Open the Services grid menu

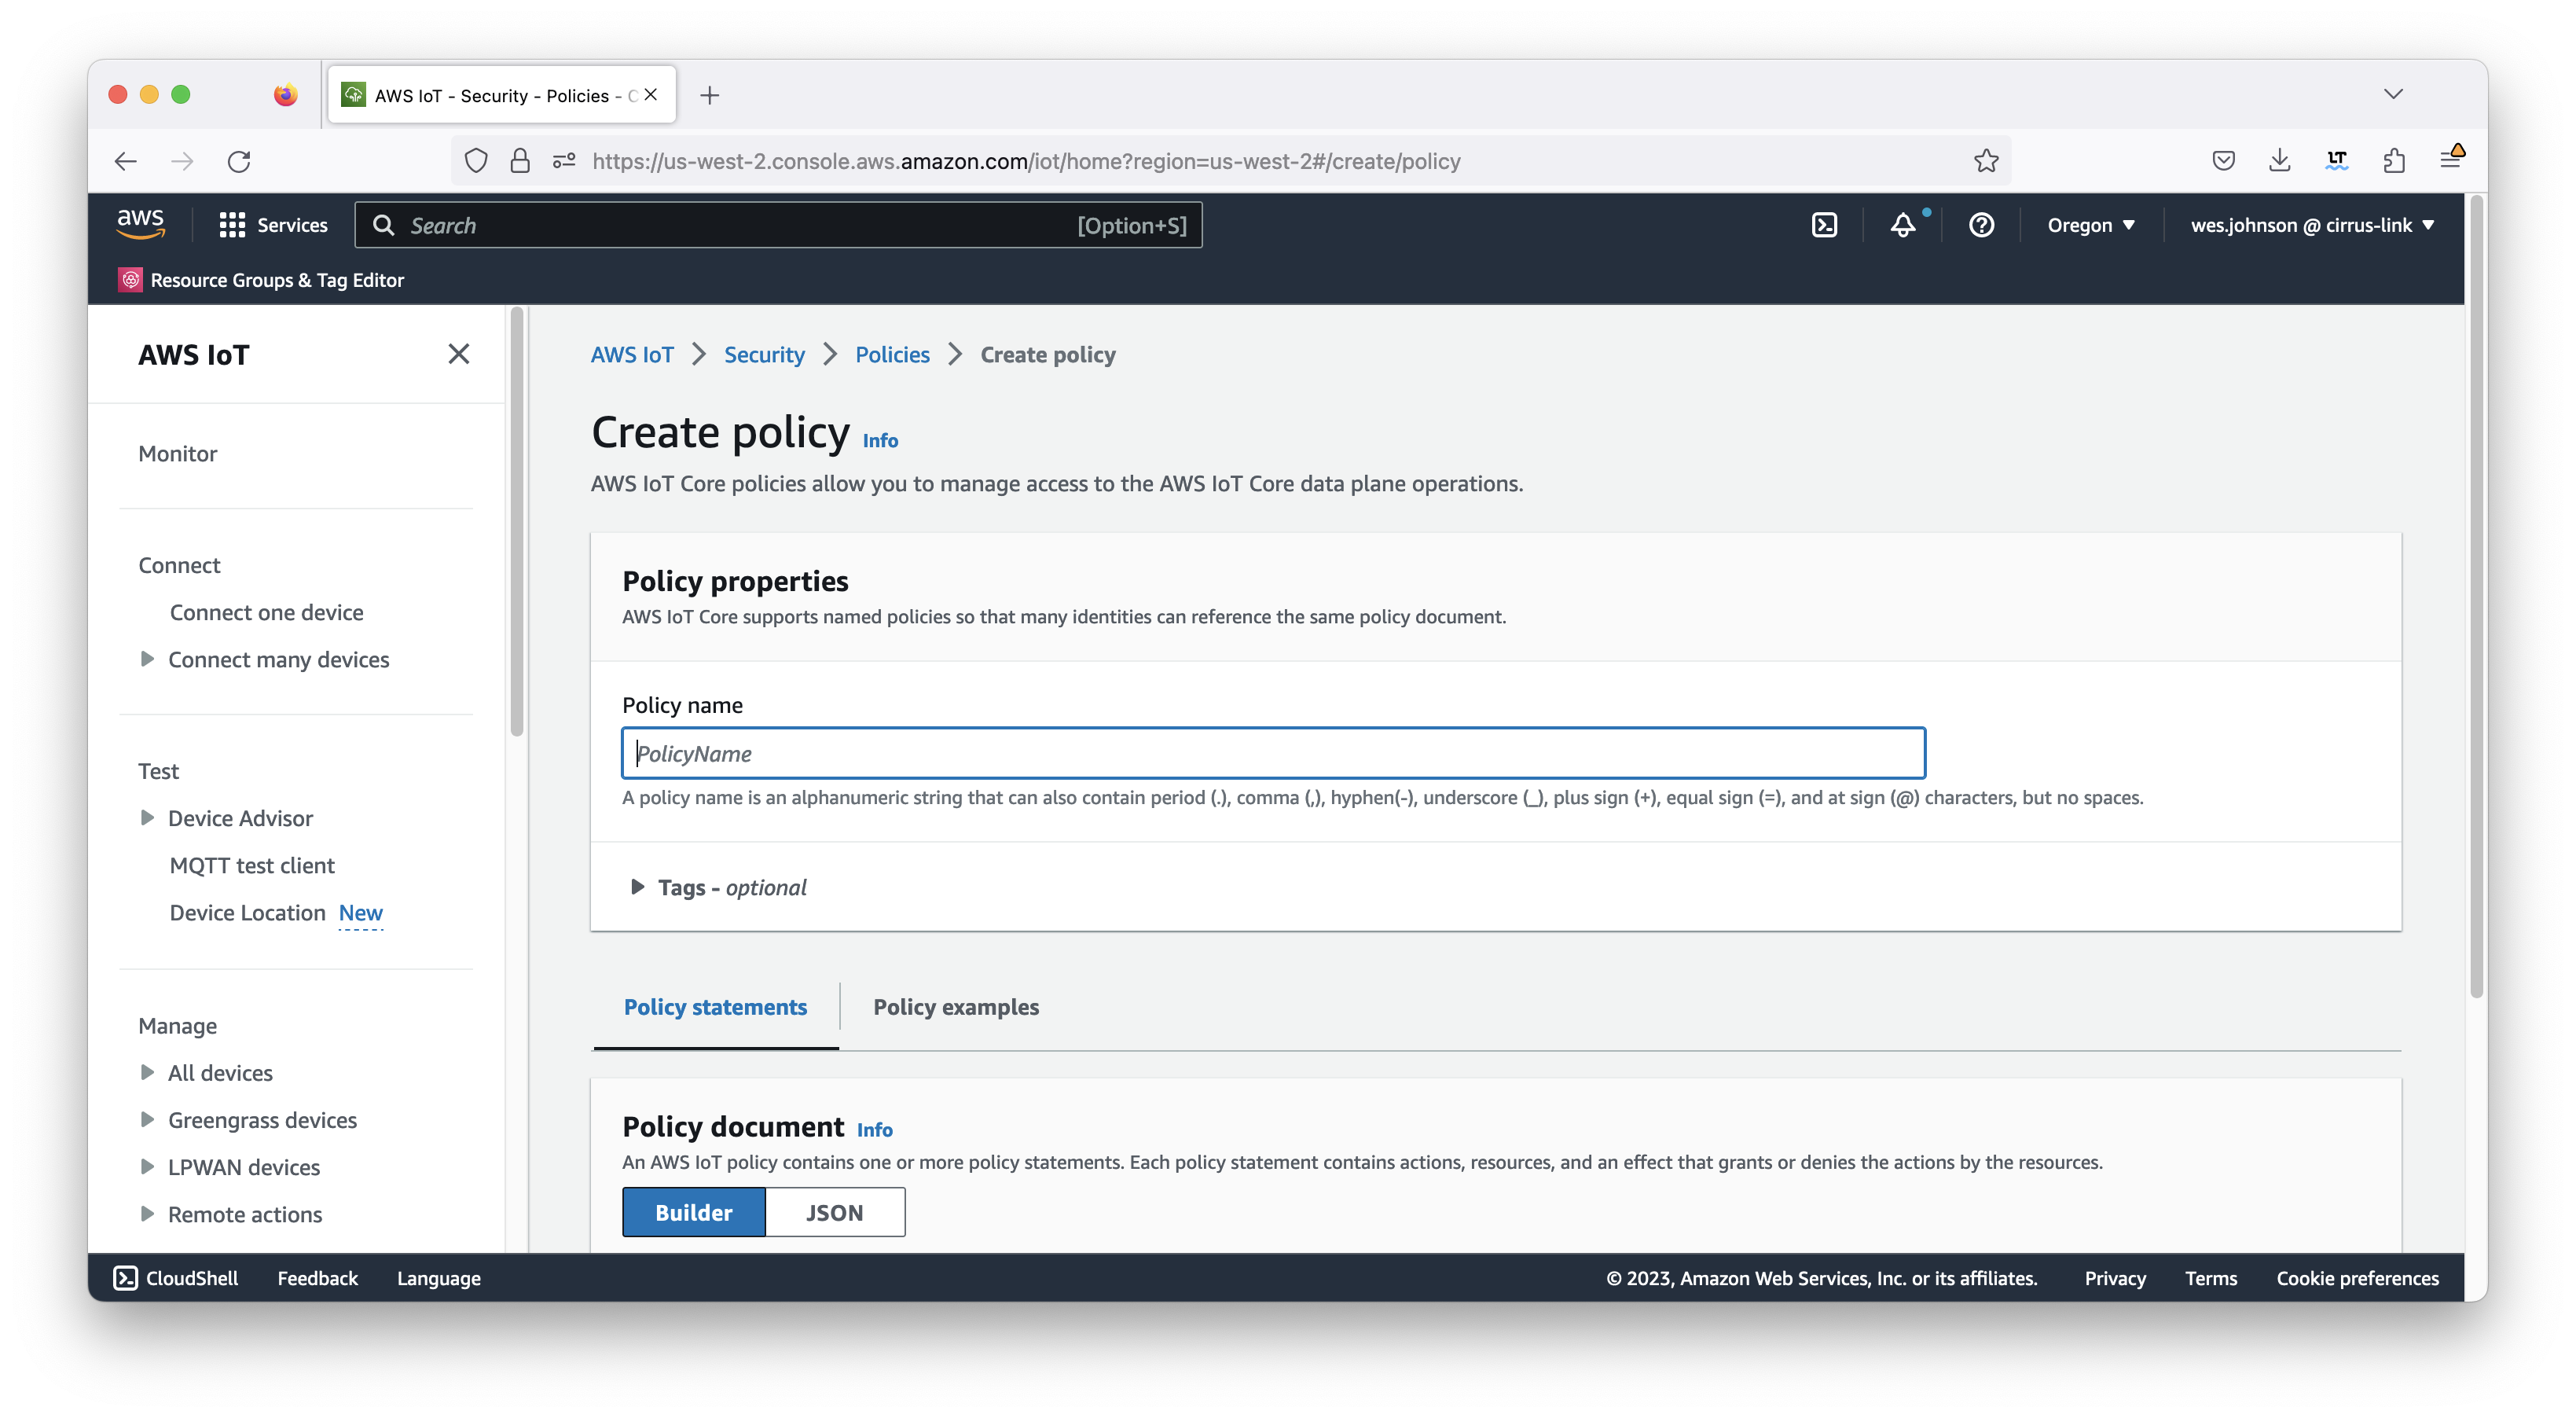(273, 225)
